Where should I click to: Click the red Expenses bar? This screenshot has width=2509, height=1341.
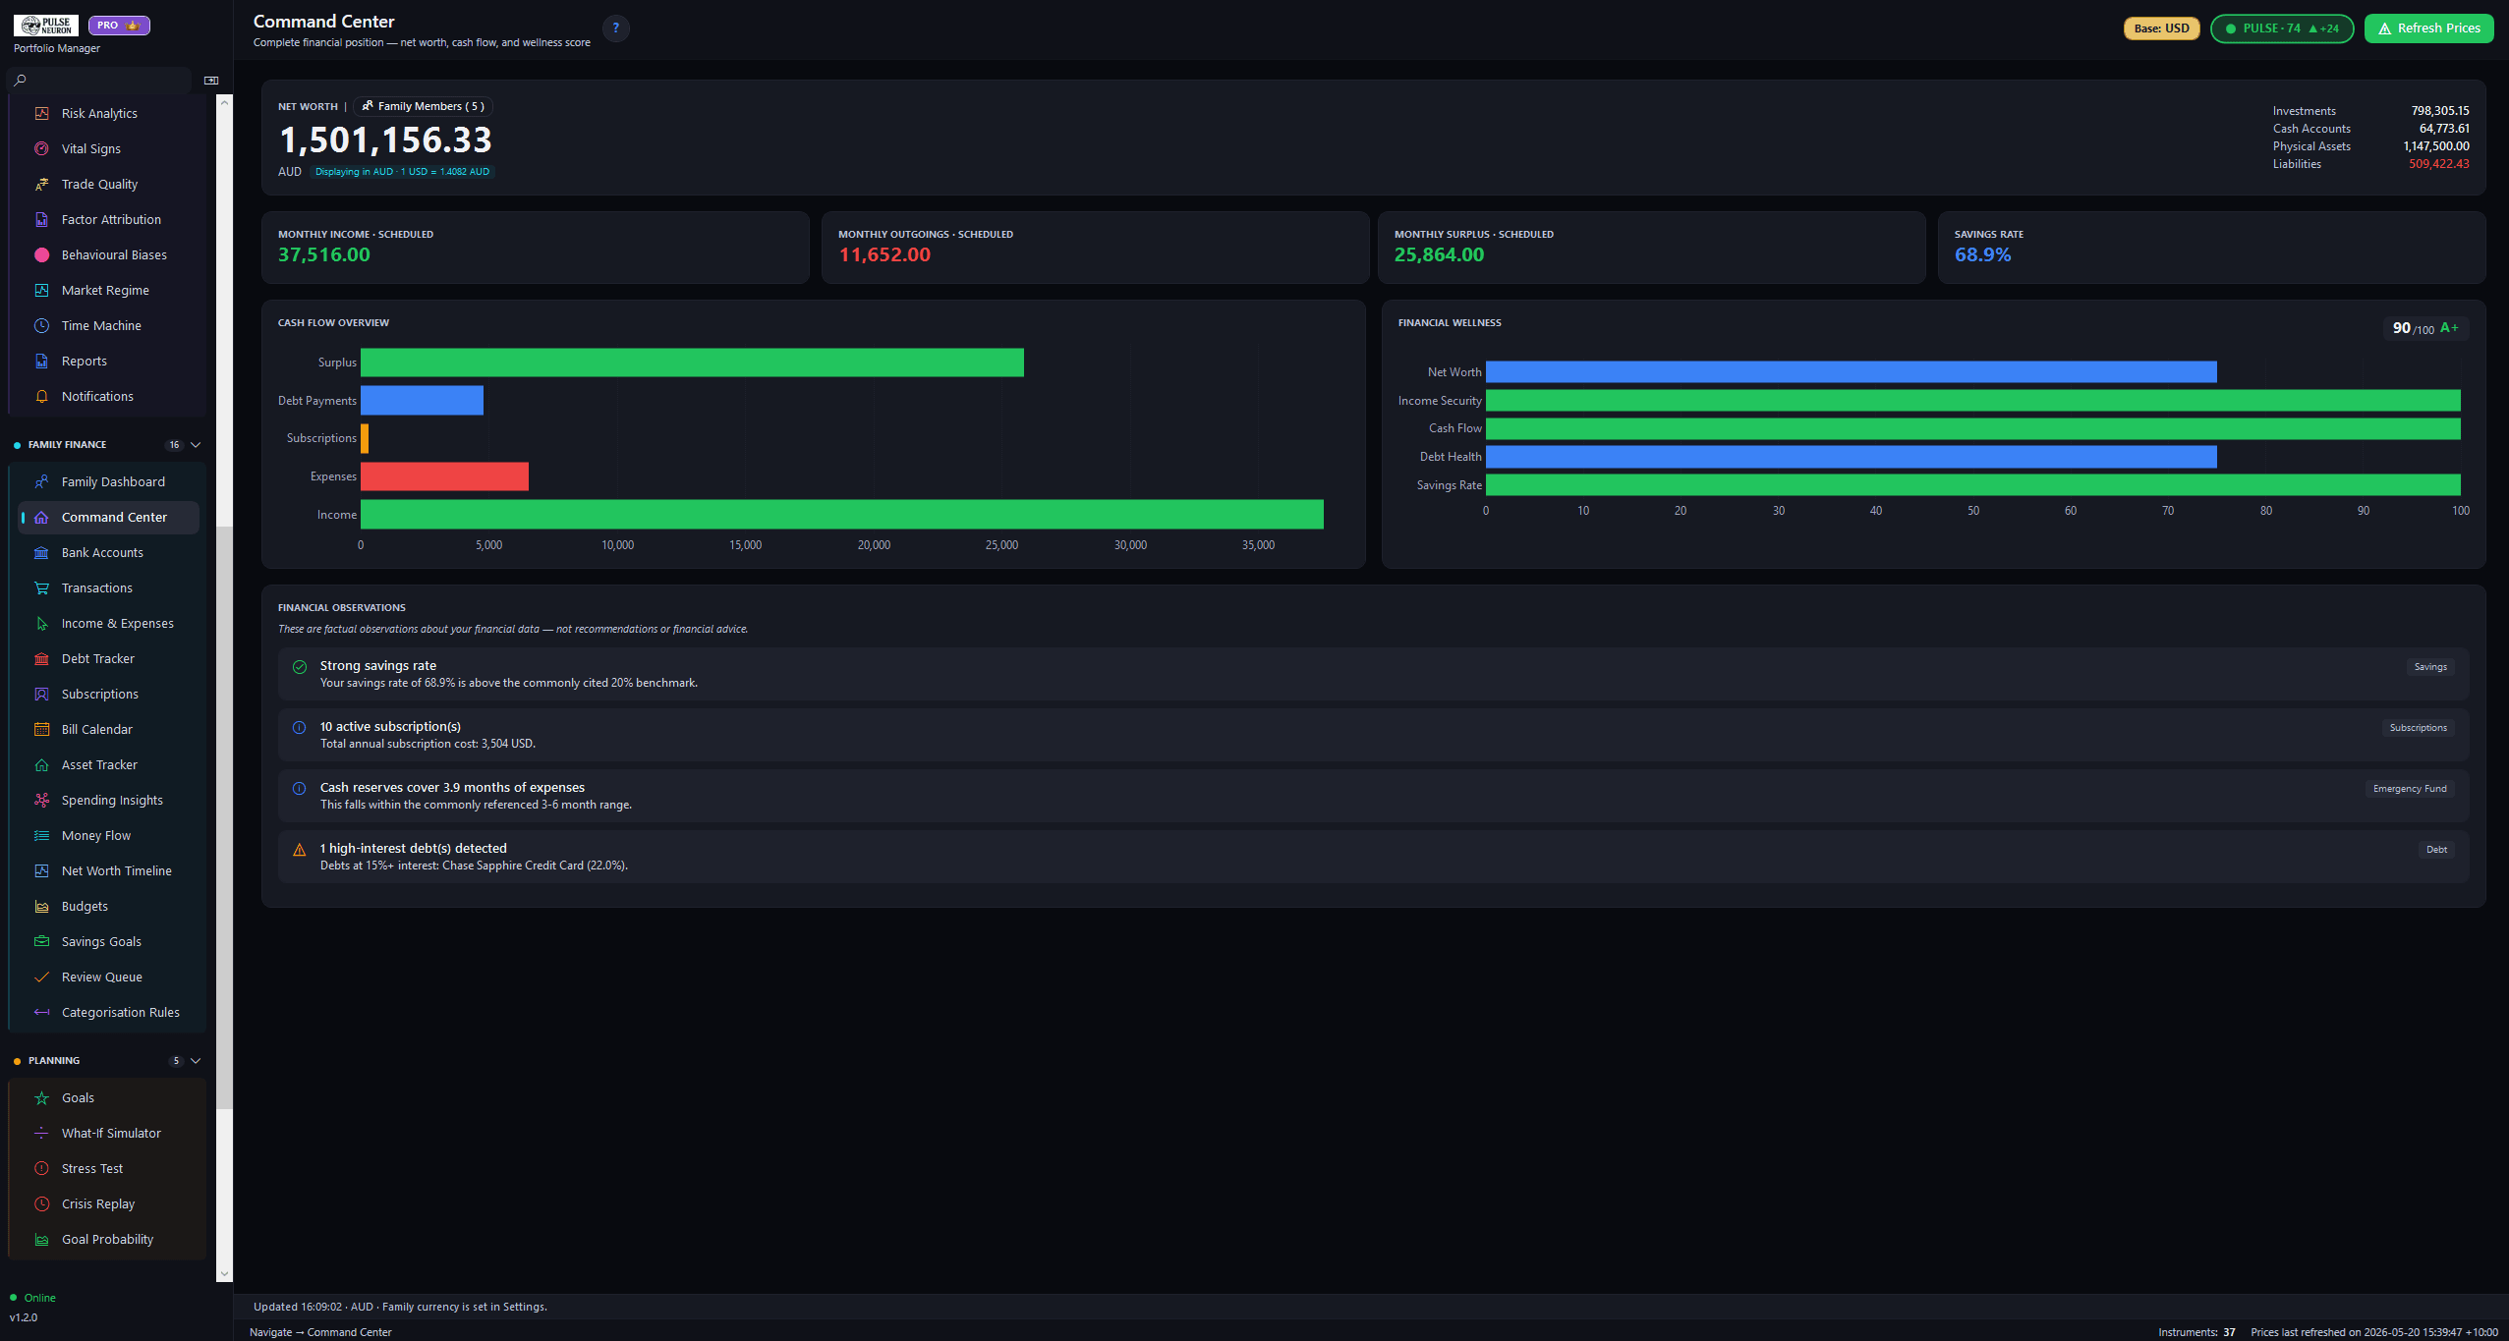(x=444, y=476)
